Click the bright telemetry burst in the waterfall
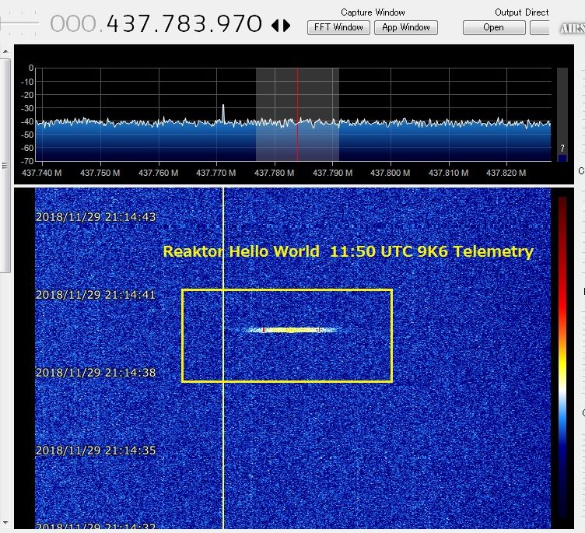Viewport: 585px width, 533px height. 292,330
